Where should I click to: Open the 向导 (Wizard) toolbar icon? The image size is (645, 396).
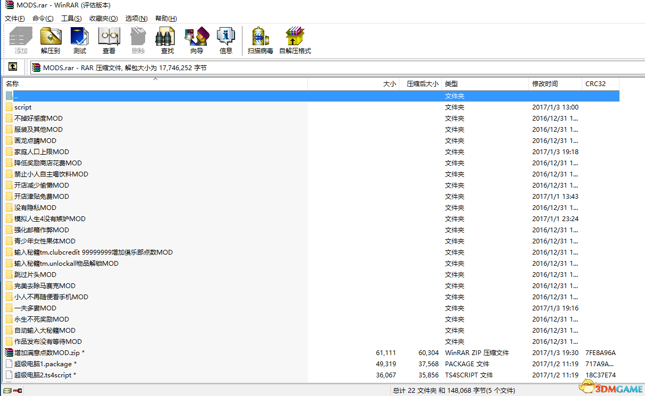pos(197,36)
